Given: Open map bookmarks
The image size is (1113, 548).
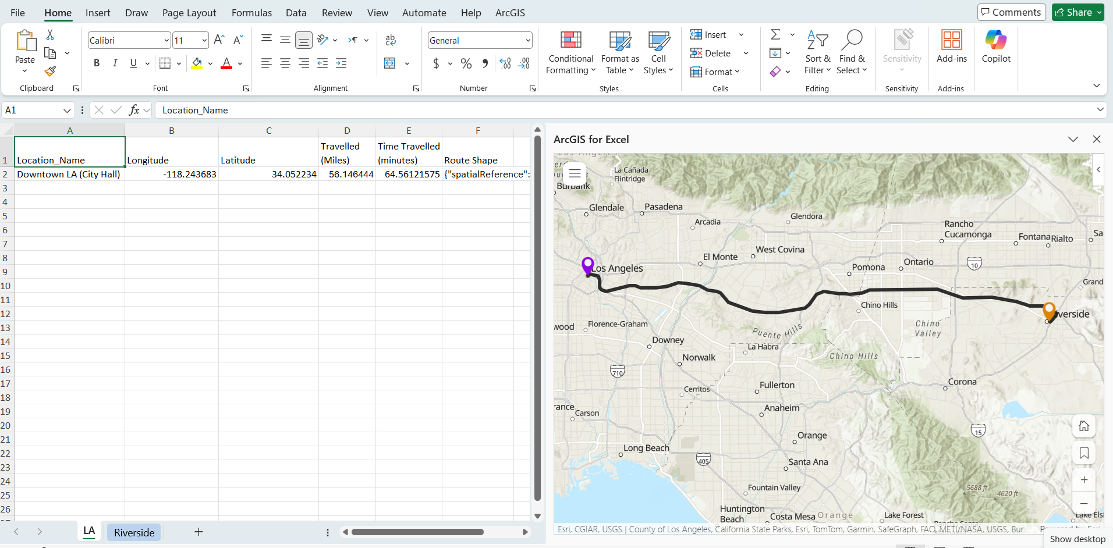Looking at the screenshot, I should [x=1084, y=453].
